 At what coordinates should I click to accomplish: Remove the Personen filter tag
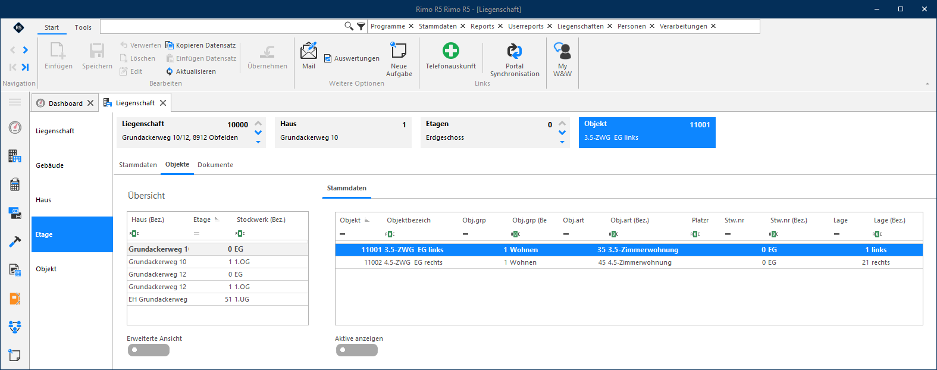coord(652,26)
